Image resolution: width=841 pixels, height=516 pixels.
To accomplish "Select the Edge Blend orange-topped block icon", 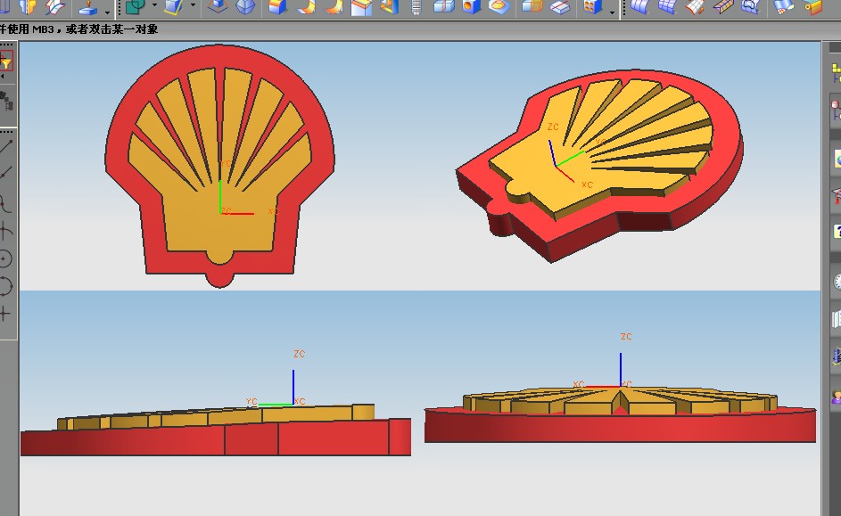I will [x=278, y=6].
